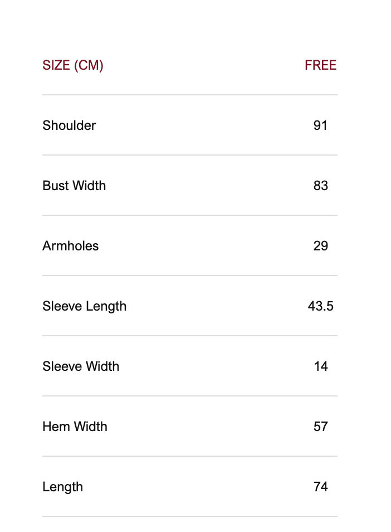
Task: Select the Sleeve Length row label
Action: 84,306
